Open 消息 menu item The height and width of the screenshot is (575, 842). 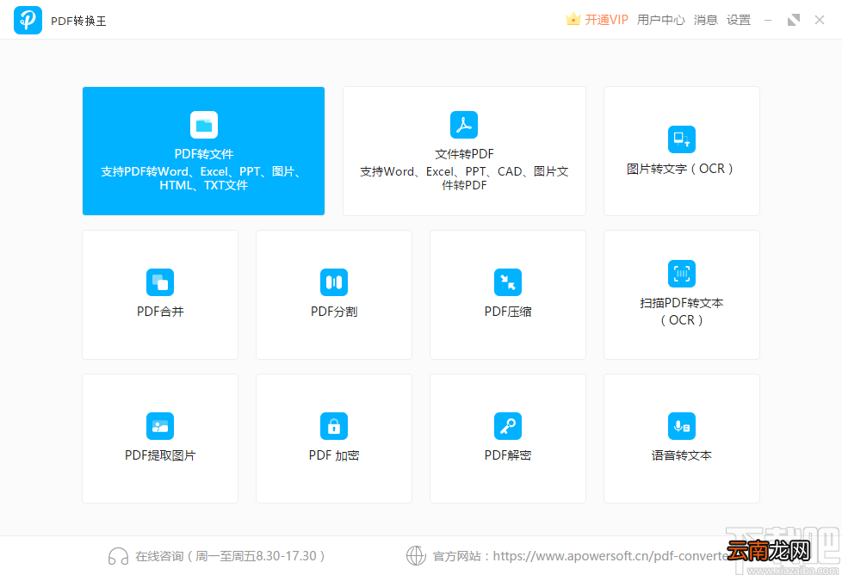coord(705,20)
